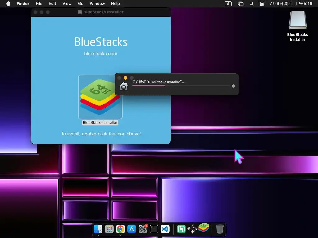This screenshot has height=238, width=318.
Task: Click the Gatekeeper house icon in dialog
Action: tap(124, 86)
